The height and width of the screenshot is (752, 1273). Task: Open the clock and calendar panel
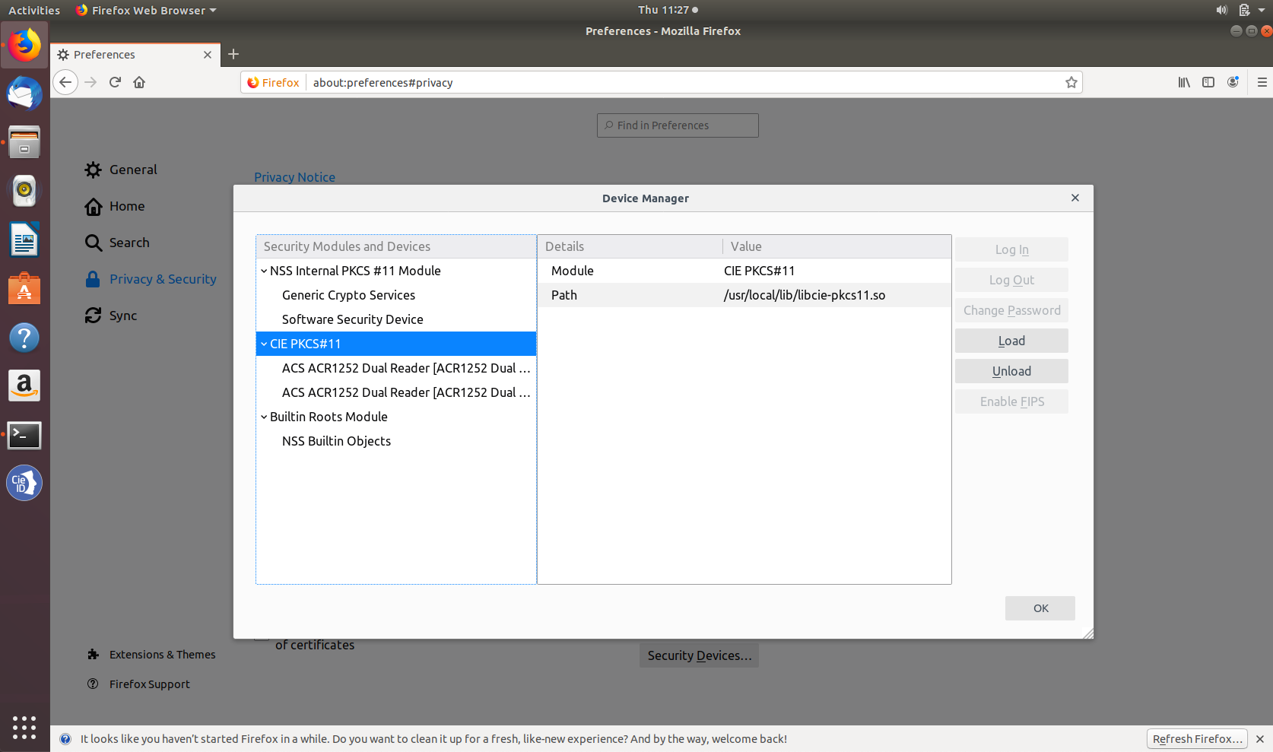click(x=668, y=10)
